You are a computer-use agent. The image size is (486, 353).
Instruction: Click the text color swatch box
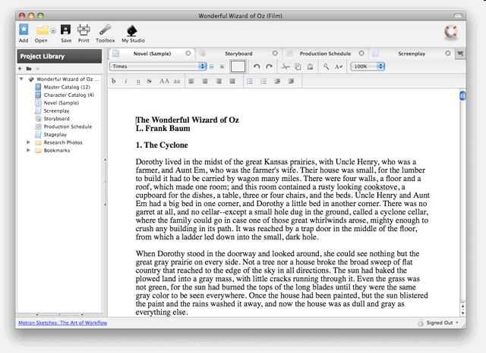coord(238,67)
